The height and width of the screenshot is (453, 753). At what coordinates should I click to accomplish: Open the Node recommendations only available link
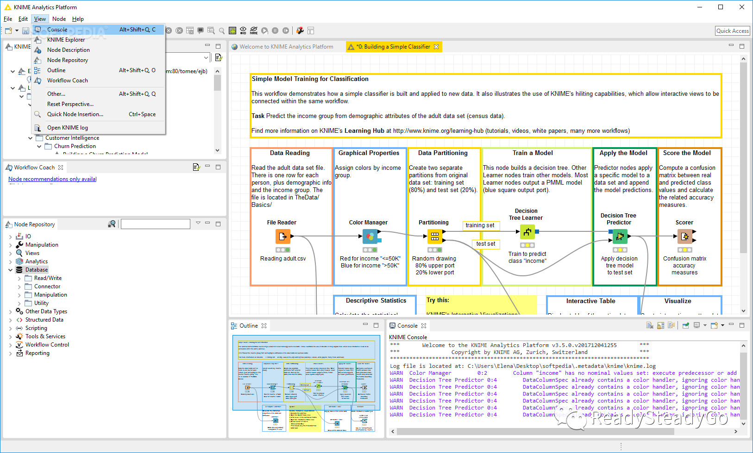[52, 179]
